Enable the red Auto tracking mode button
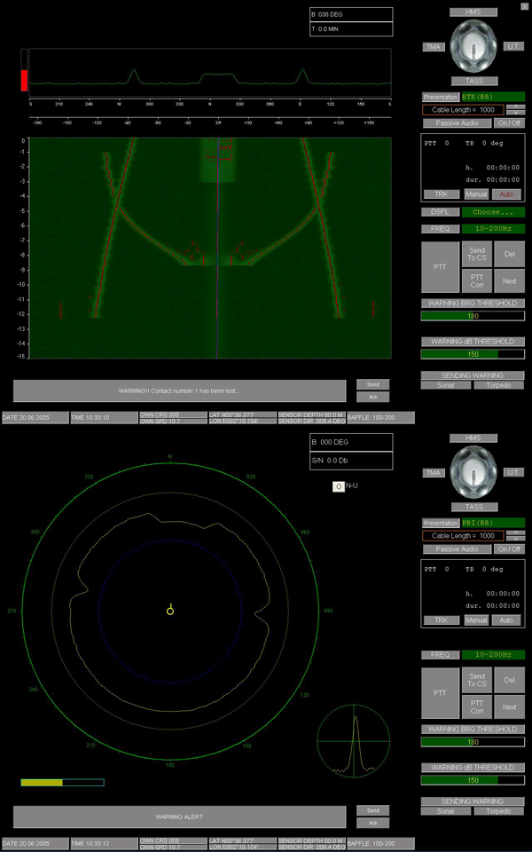This screenshot has width=532, height=852. pyautogui.click(x=508, y=193)
